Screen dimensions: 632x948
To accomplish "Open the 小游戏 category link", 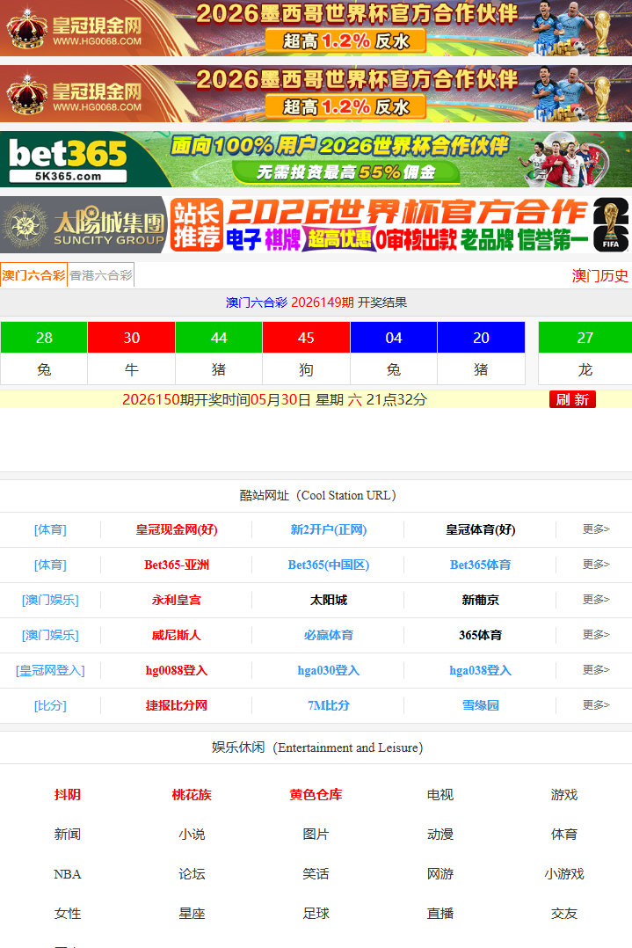I will point(563,873).
